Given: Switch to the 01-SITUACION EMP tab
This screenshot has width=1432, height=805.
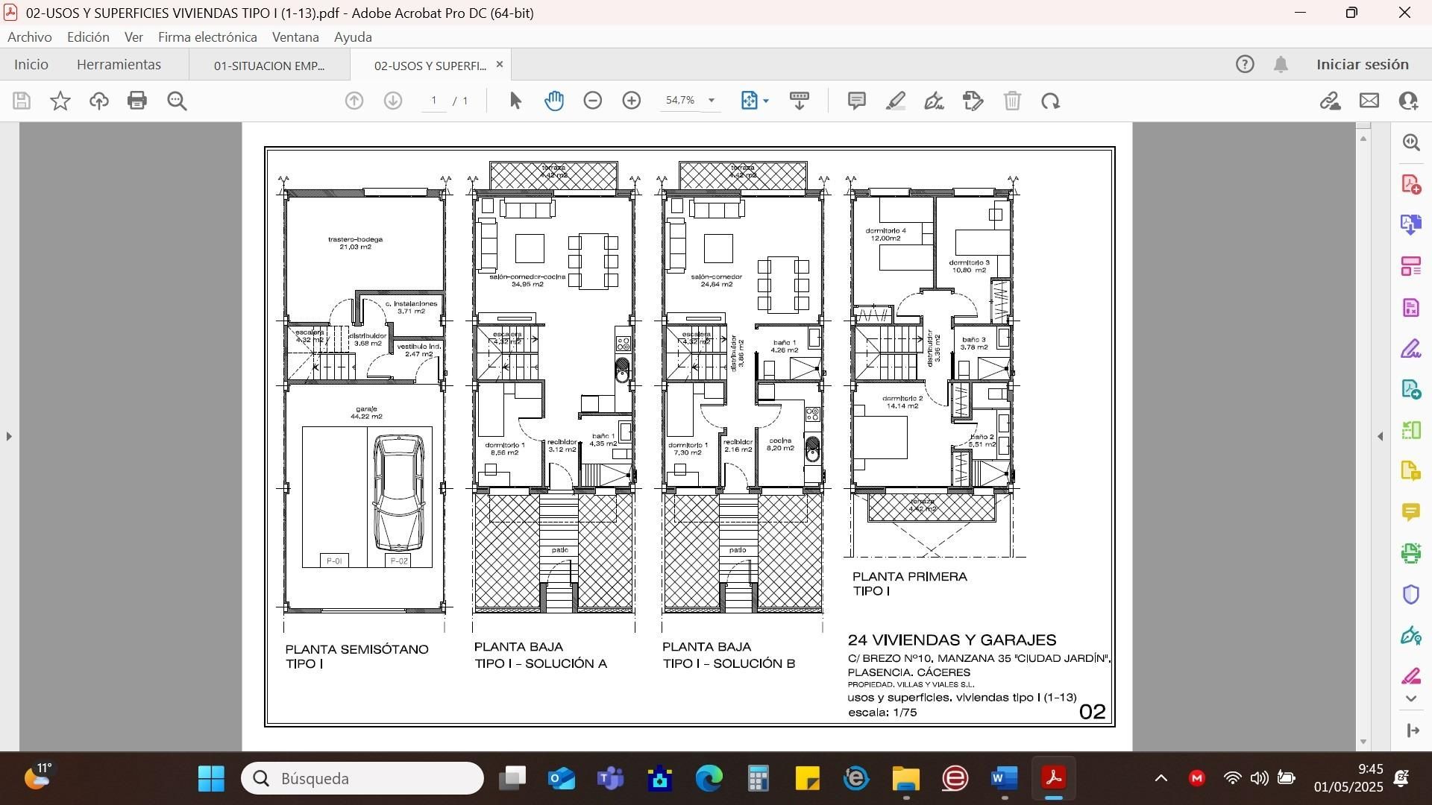Looking at the screenshot, I should tap(268, 66).
